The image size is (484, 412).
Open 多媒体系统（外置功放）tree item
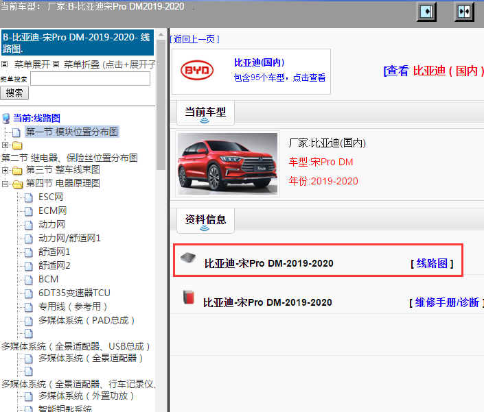pyautogui.click(x=87, y=396)
